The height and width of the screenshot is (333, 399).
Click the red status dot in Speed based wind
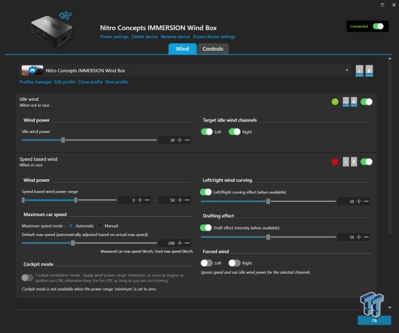click(x=335, y=161)
